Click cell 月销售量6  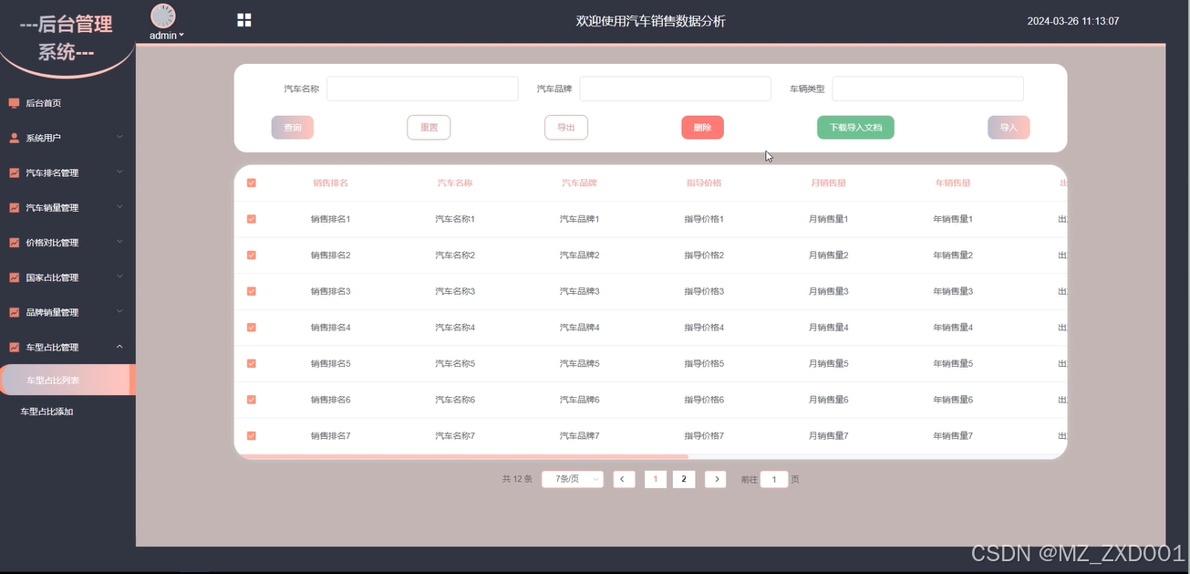click(x=828, y=400)
